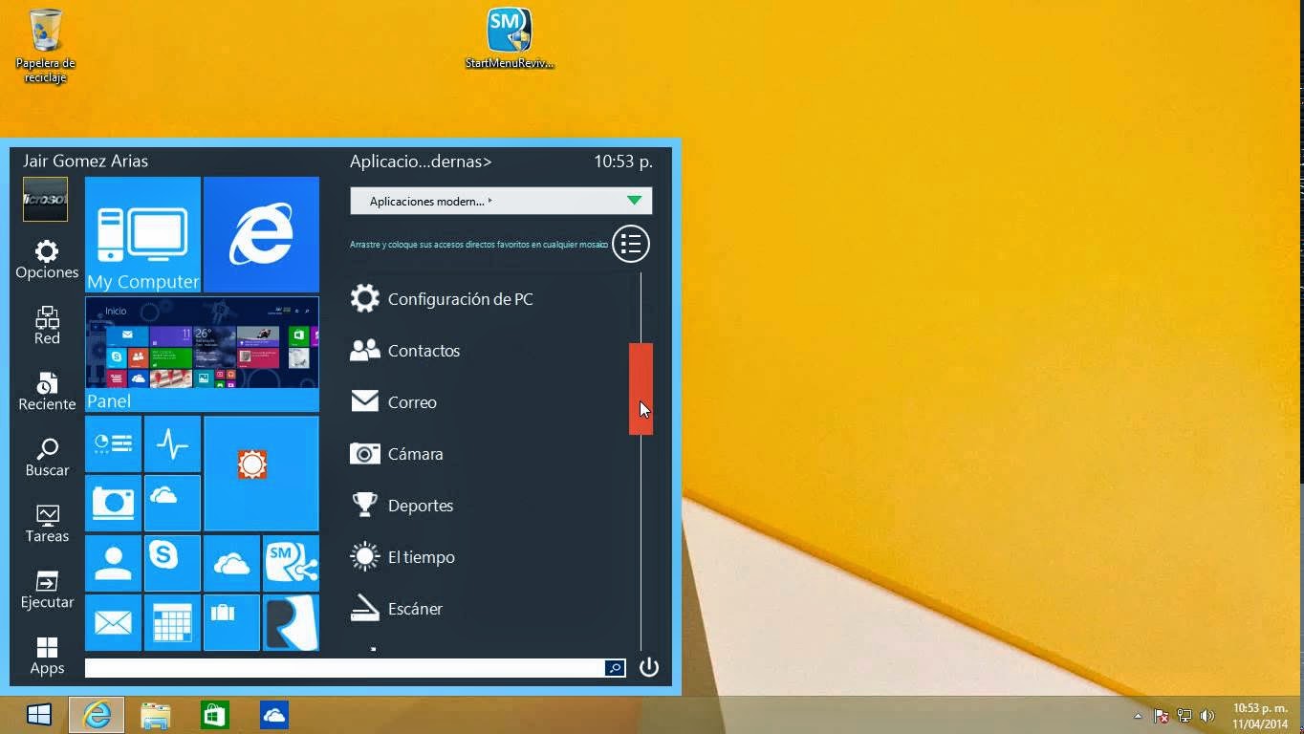Click the red scrollbar thumb
1304x734 pixels.
641,389
